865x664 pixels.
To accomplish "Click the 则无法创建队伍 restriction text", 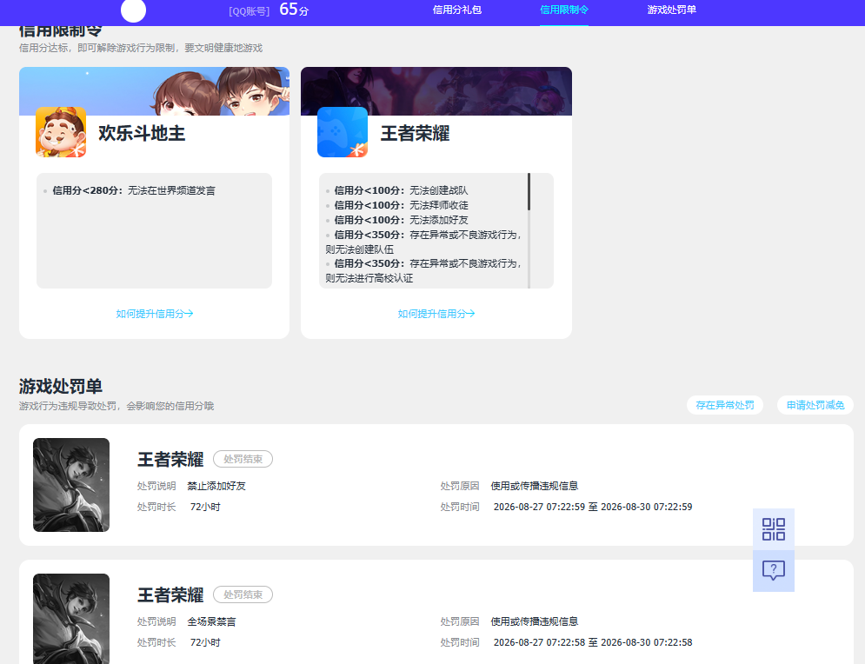I will (360, 249).
